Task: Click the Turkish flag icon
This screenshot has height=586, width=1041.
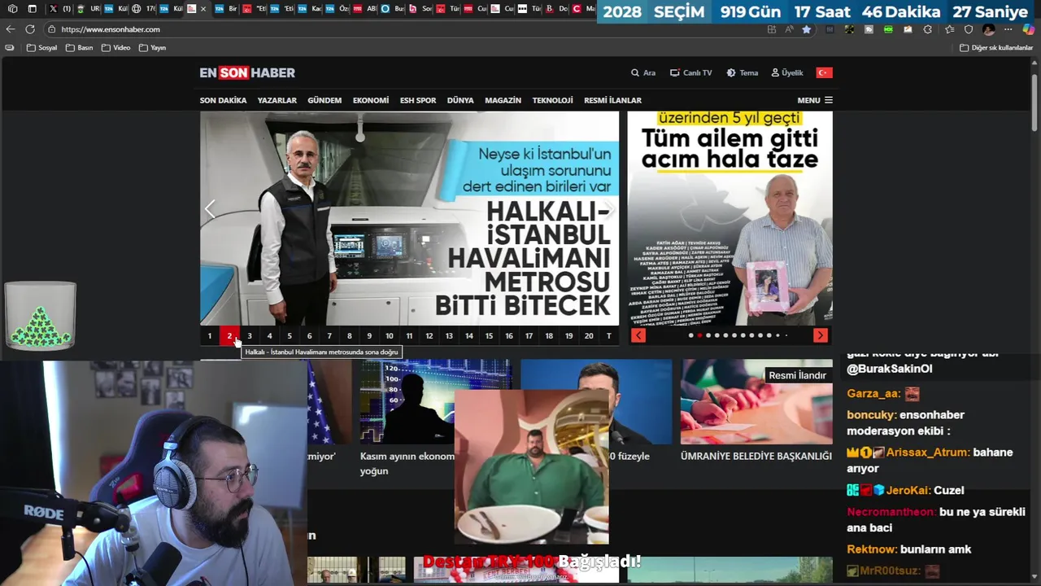Action: pyautogui.click(x=824, y=72)
